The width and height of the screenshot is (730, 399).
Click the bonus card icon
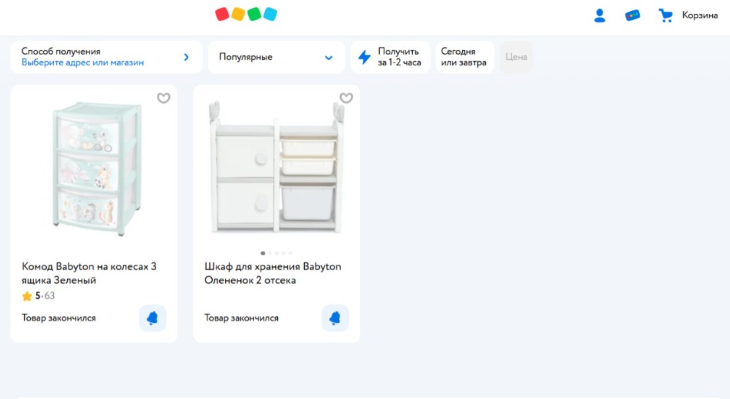pyautogui.click(x=632, y=16)
